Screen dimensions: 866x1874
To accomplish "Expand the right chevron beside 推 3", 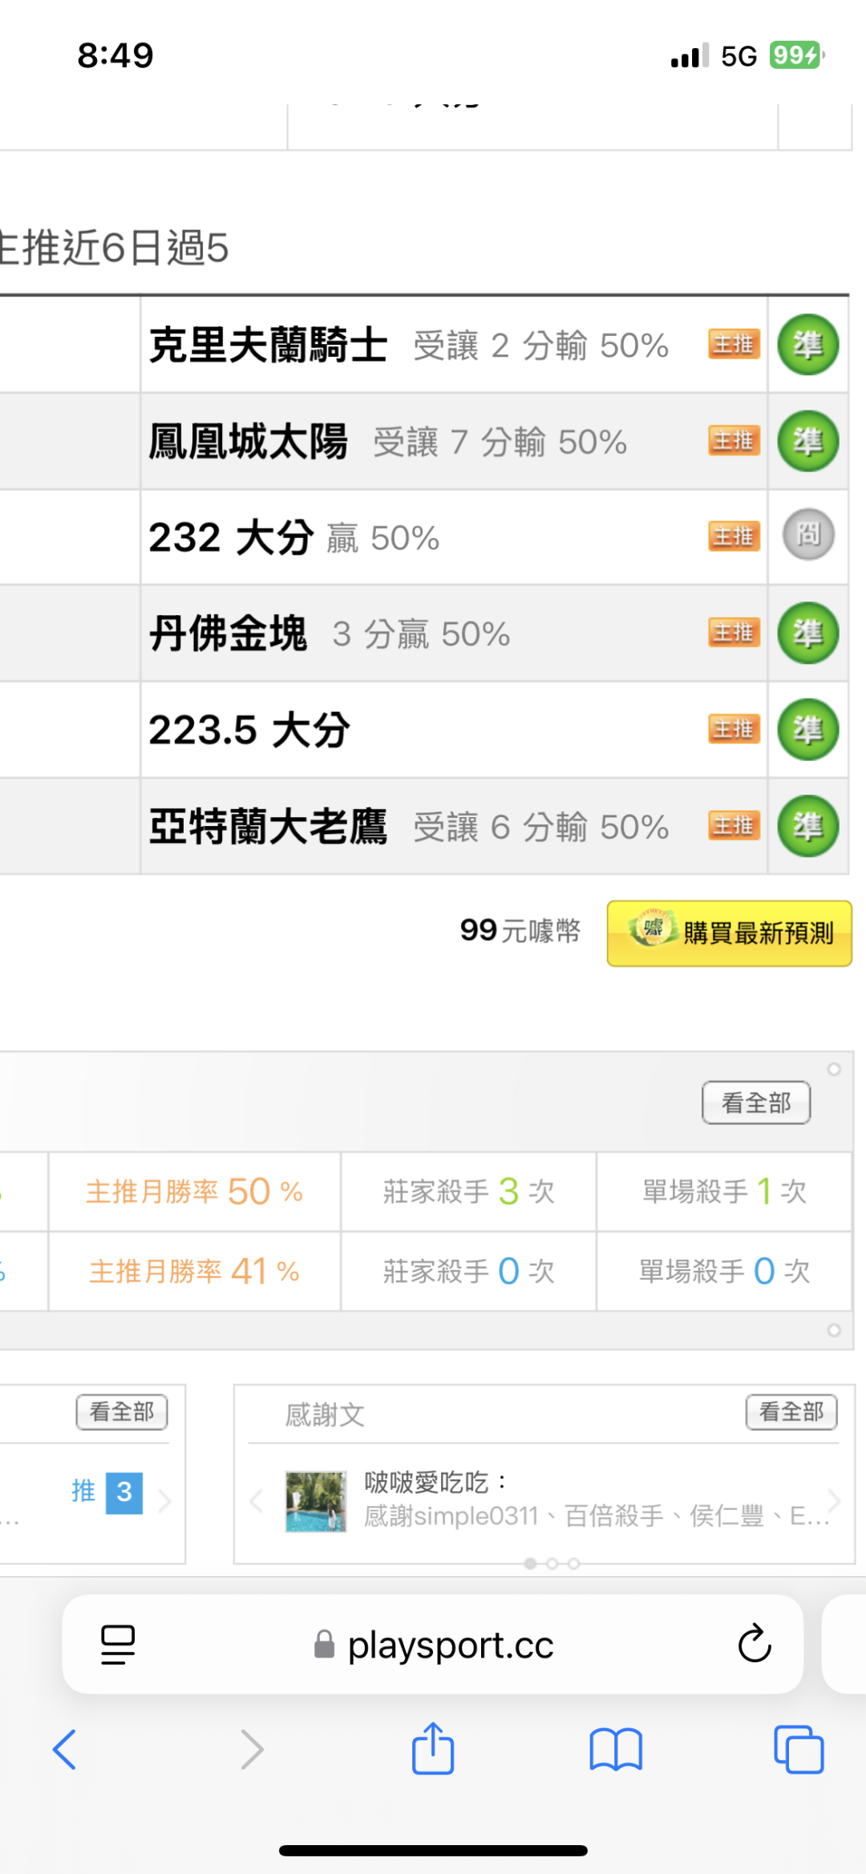I will click(x=165, y=1500).
